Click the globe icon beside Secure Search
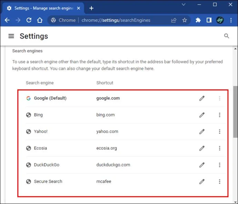 [29, 182]
